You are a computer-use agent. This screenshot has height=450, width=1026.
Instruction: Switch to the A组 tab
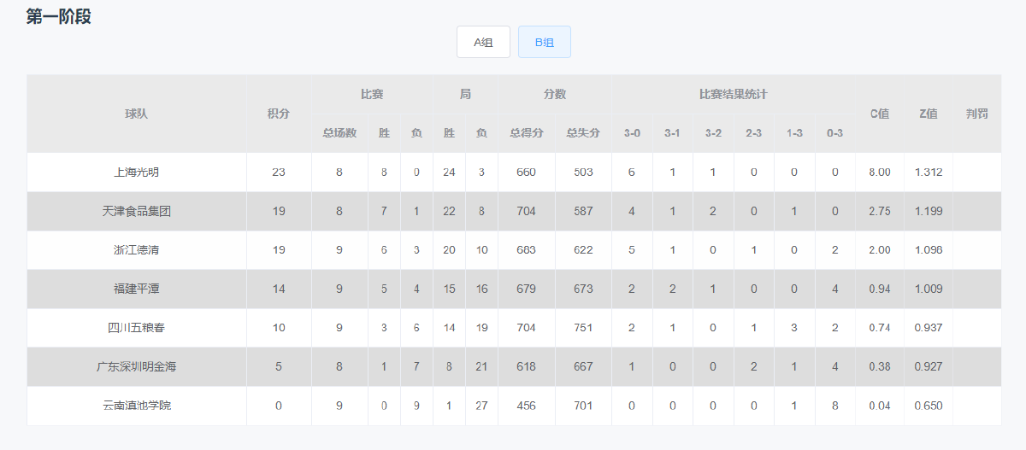coord(483,42)
